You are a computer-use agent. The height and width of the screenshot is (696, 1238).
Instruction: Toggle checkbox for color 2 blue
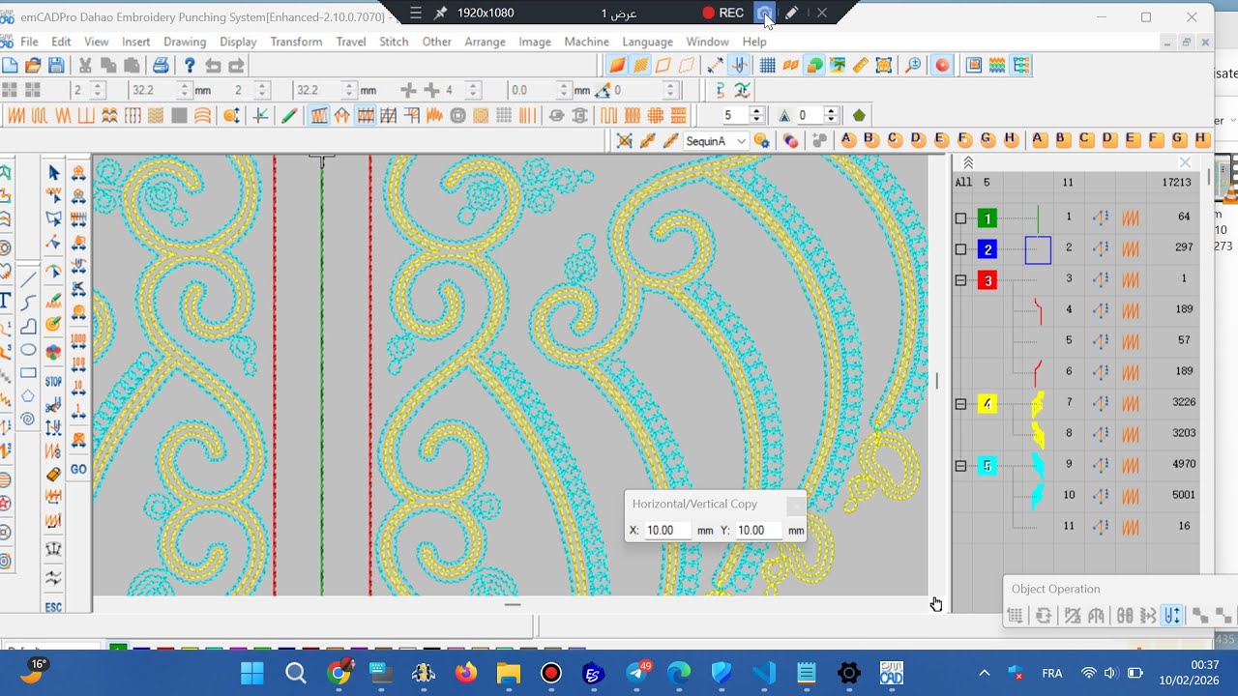click(x=960, y=249)
